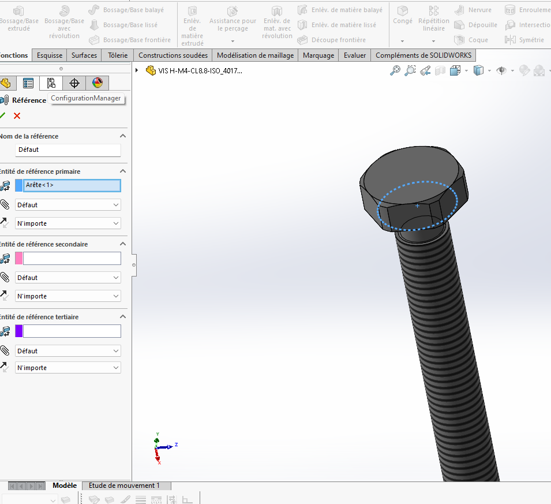Open the ConfigurationManager tab icon

point(51,83)
